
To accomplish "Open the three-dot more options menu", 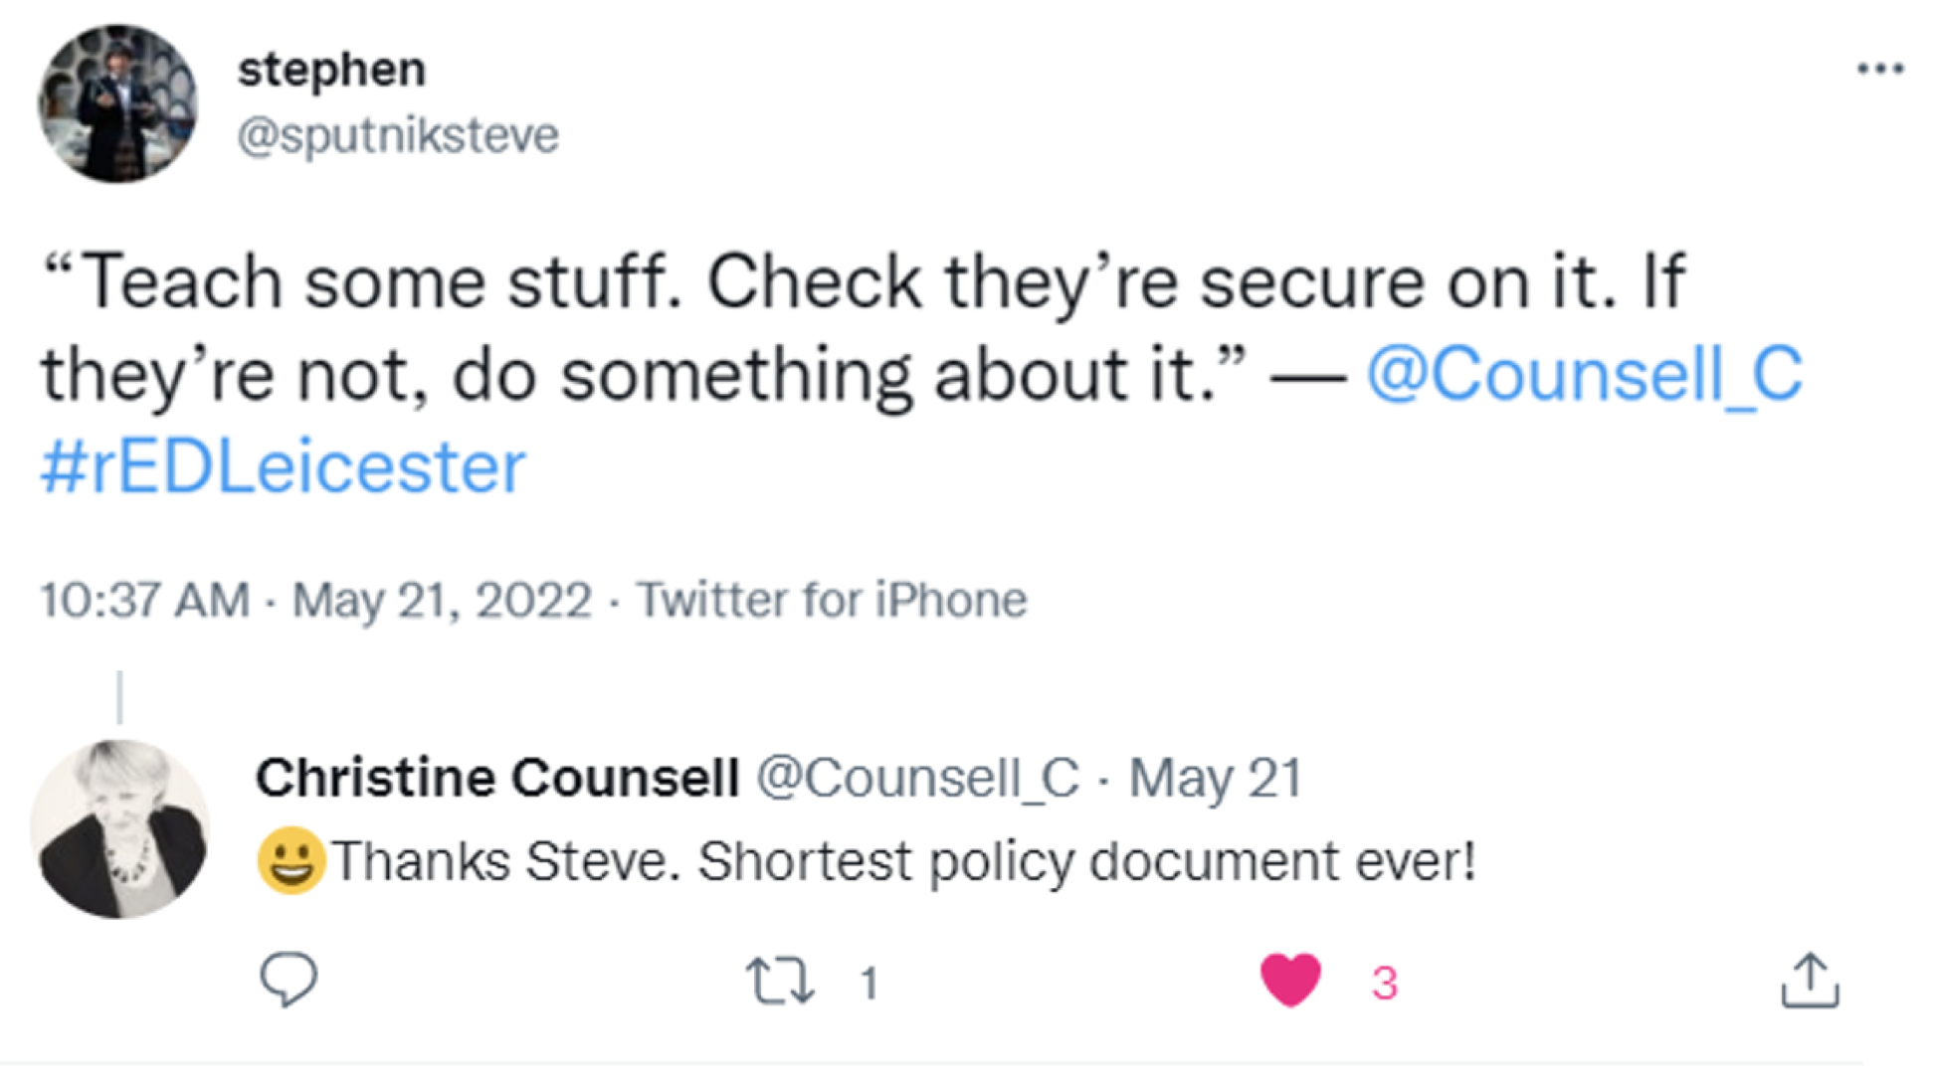I will [1879, 69].
